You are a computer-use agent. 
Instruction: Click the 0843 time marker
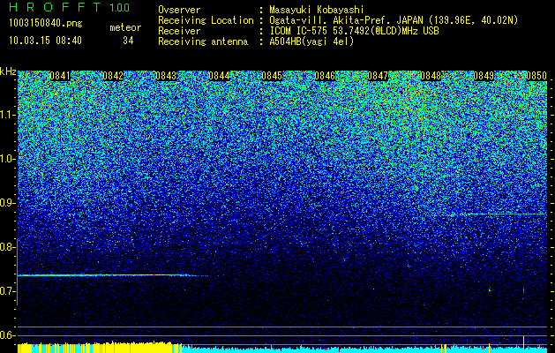click(x=166, y=76)
